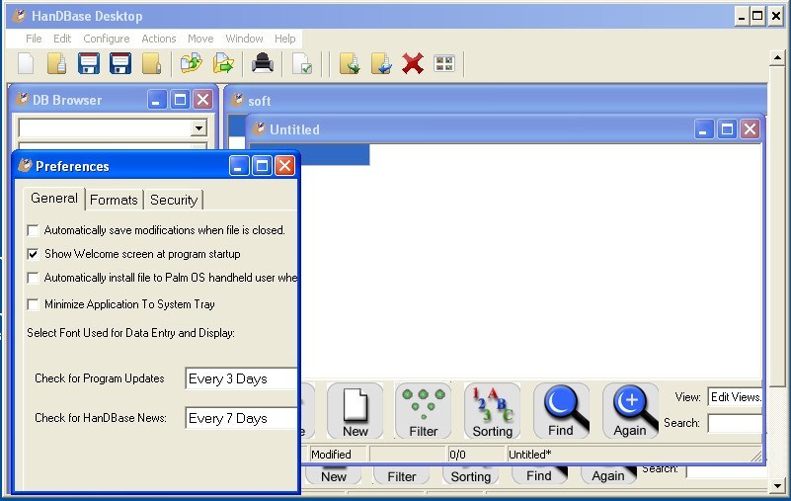The height and width of the screenshot is (501, 791).
Task: Click the plain tan folder toolbar icon
Action: coord(151,63)
